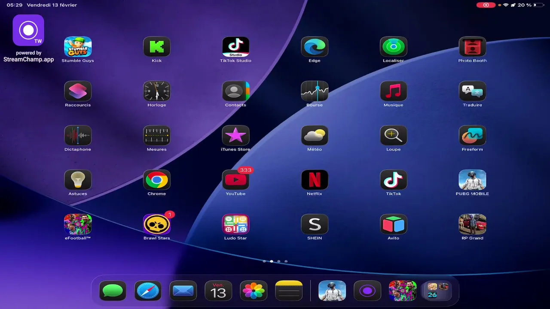
Task: Open the Astuces tips app
Action: [78, 180]
